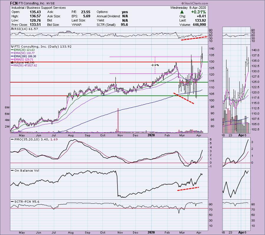Click the 2M volume axis label
Screen dimensions: 265x235
[x=7, y=126]
